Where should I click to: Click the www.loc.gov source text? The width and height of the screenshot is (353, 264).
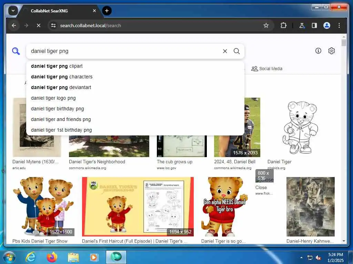tap(167, 168)
